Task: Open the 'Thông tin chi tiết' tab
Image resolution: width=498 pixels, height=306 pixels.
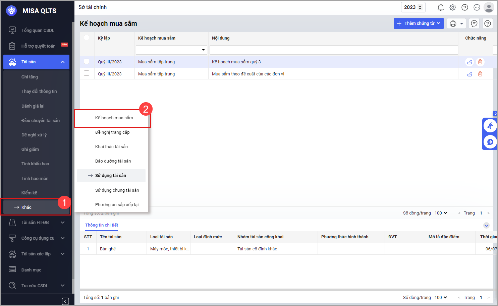Action: tap(102, 225)
